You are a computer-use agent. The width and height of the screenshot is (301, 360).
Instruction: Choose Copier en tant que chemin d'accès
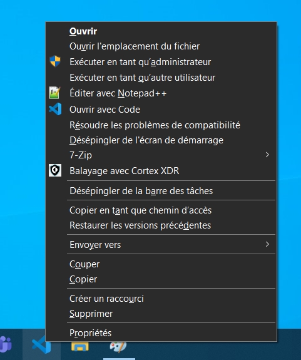point(161,210)
